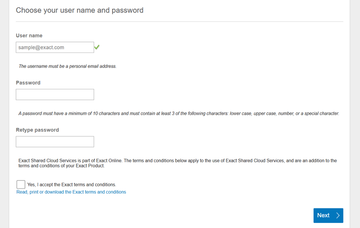Click the chevron arrow on Next button
Screen dimensions: 360x228
coord(338,216)
